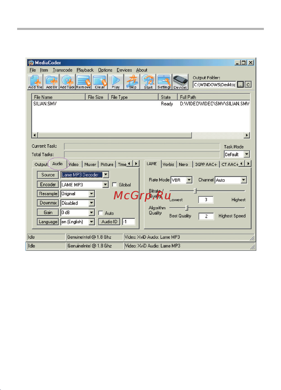281x390 pixels.
Task: Click the Algorithm Quality value field
Action: click(x=206, y=216)
